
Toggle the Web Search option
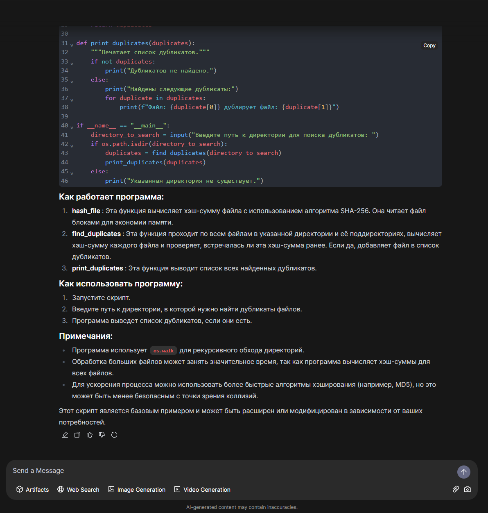tap(78, 489)
